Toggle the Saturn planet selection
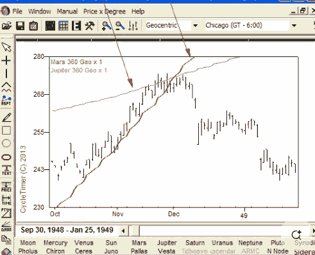The width and height of the screenshot is (315, 255). click(x=195, y=243)
